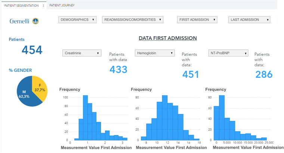The height and width of the screenshot is (153, 284).
Task: Click the Data First Admission heading
Action: (167, 38)
